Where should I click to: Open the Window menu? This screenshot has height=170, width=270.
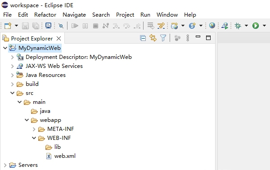tap(167, 15)
